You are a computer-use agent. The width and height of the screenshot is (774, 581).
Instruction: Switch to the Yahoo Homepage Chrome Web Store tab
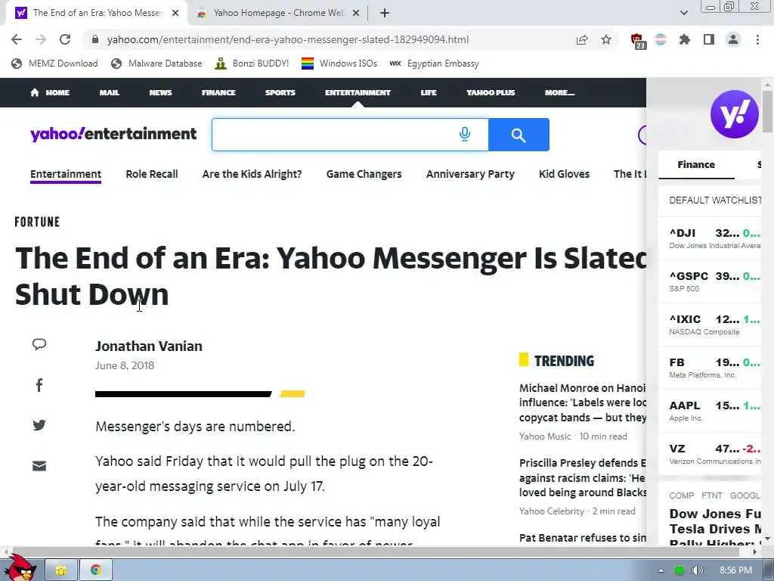tap(279, 13)
